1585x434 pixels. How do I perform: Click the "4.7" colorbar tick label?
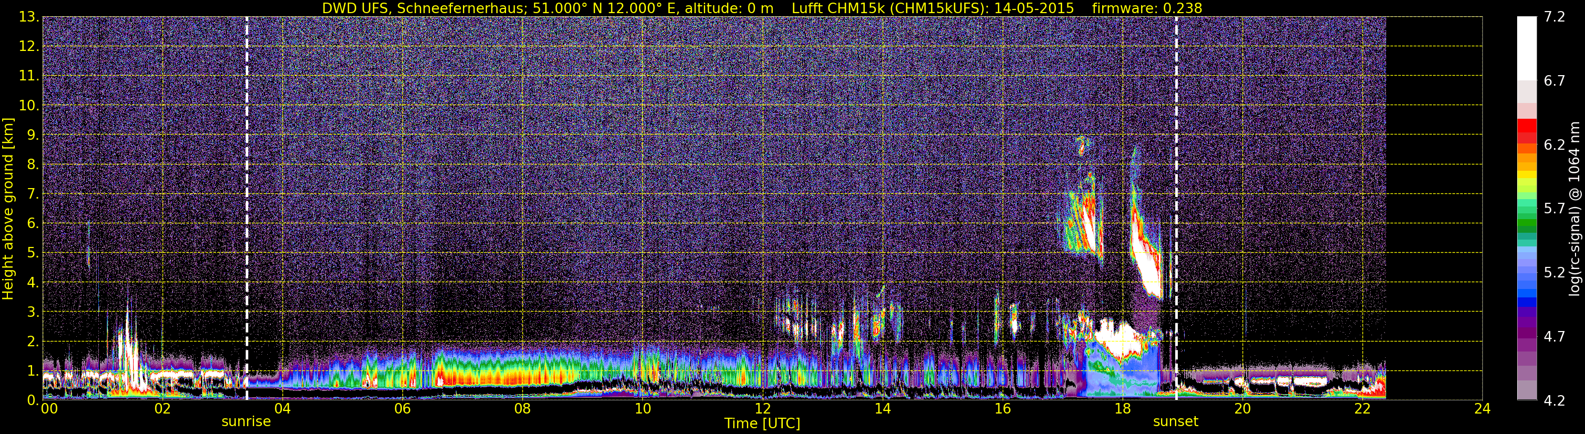(x=1554, y=336)
